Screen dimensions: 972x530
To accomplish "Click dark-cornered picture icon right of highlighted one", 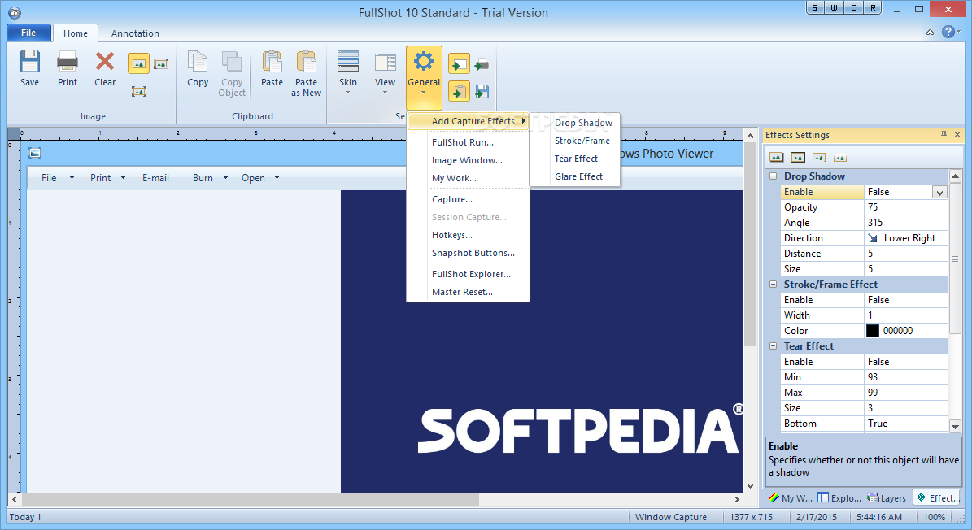I will point(161,63).
